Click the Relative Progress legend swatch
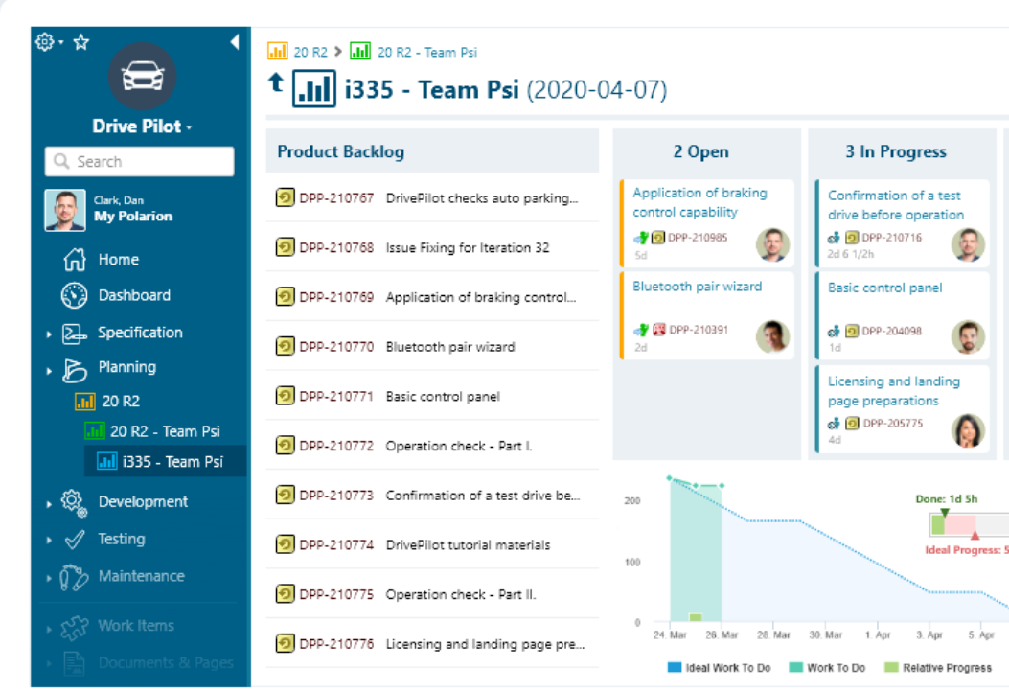The image size is (1009, 692). tap(891, 667)
